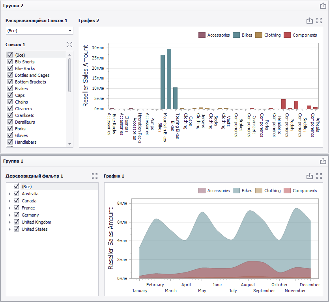Open the Раскрывающийся Список 1 dropdown

pyautogui.click(x=39, y=31)
